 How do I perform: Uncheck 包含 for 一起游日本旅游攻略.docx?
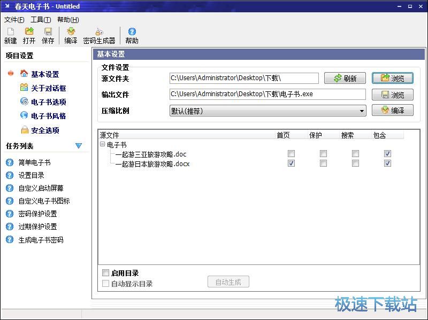click(387, 163)
